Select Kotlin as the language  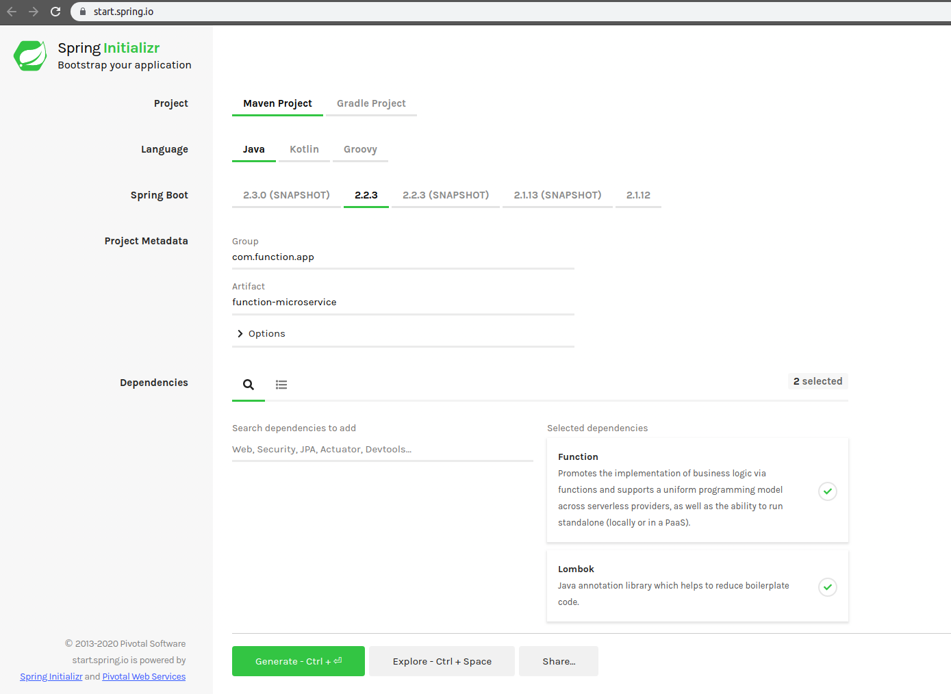[x=304, y=149]
